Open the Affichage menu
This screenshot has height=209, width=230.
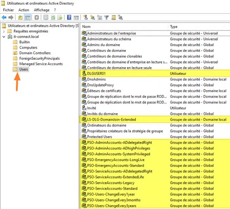coord(41,10)
